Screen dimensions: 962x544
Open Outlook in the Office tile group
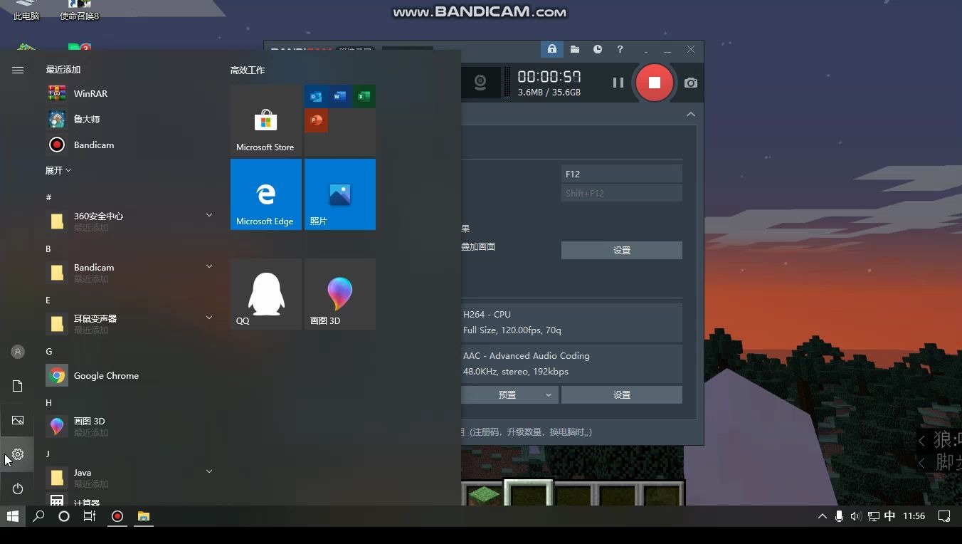point(316,97)
